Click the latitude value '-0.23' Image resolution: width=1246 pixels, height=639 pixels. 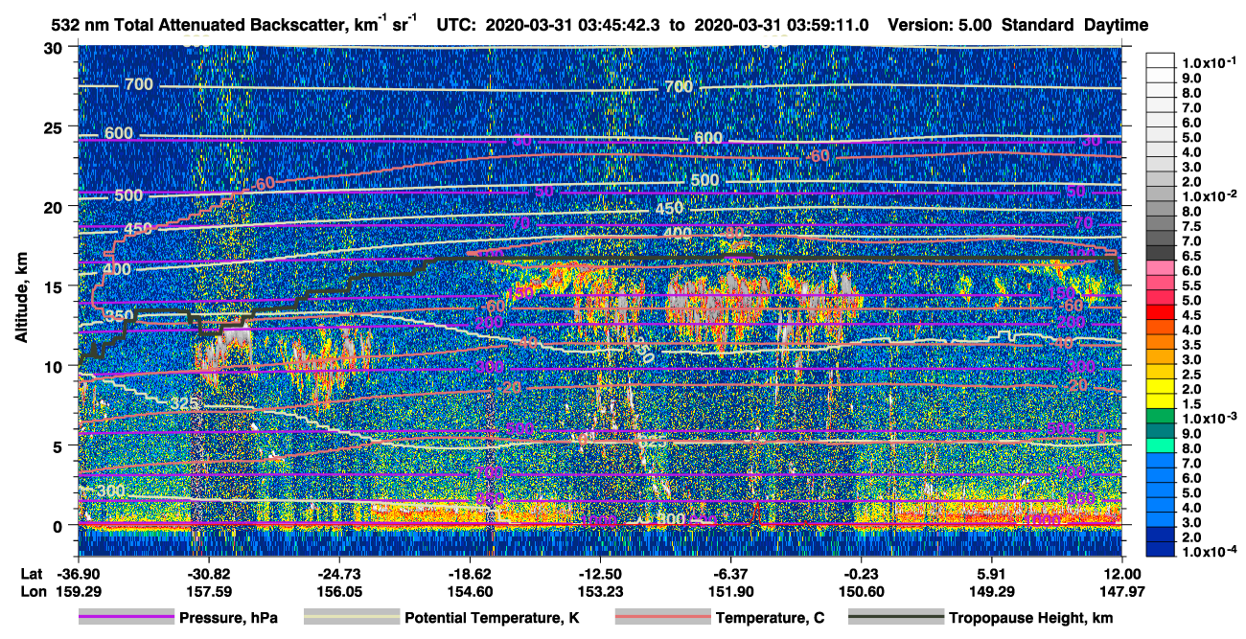point(862,573)
